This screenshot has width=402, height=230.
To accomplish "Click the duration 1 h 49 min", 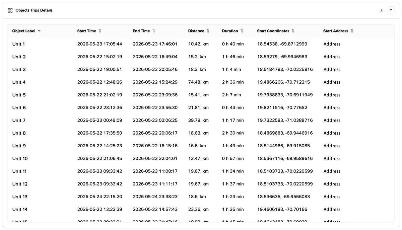I will tap(233, 146).
